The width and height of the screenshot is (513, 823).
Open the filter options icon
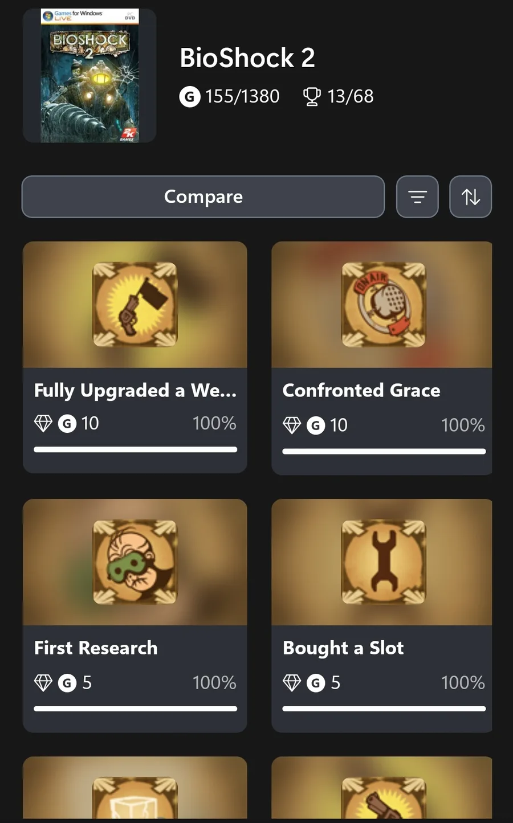pos(417,197)
